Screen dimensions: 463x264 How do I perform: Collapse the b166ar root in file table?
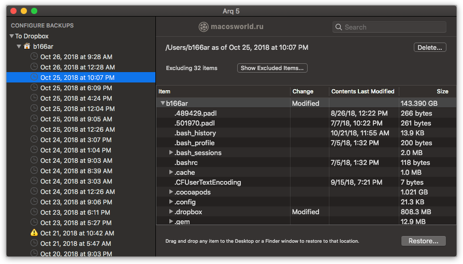(x=163, y=103)
